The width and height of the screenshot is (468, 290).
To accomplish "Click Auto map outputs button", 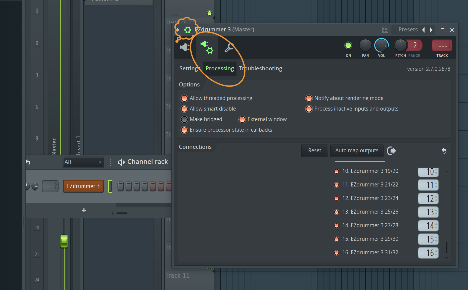I will [x=357, y=151].
